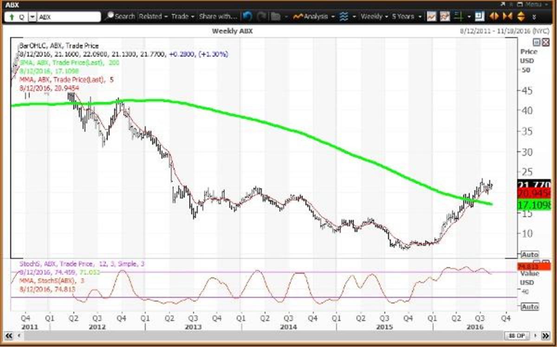This screenshot has width=557, height=347.
Task: Click the 88 DP scrollbar handle
Action: point(517,336)
